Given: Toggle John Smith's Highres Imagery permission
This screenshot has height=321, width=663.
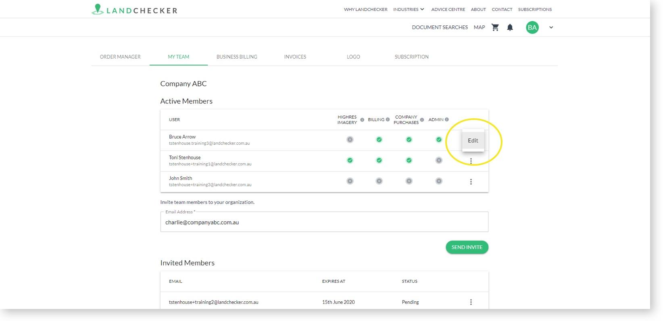Looking at the screenshot, I should (x=350, y=181).
